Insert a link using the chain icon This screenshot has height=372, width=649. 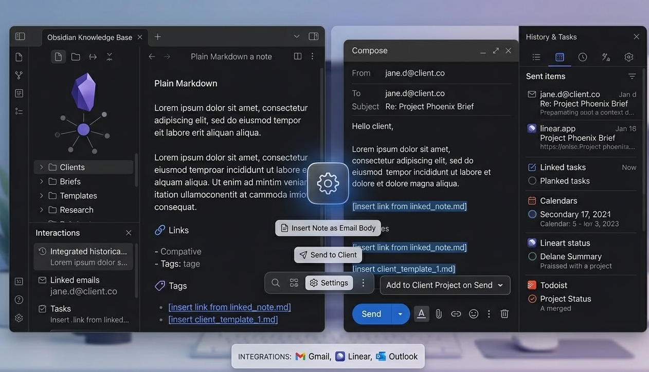point(456,313)
